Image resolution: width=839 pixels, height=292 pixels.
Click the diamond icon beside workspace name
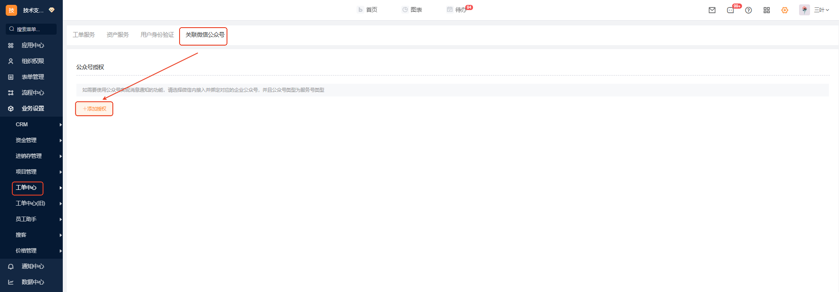[52, 10]
